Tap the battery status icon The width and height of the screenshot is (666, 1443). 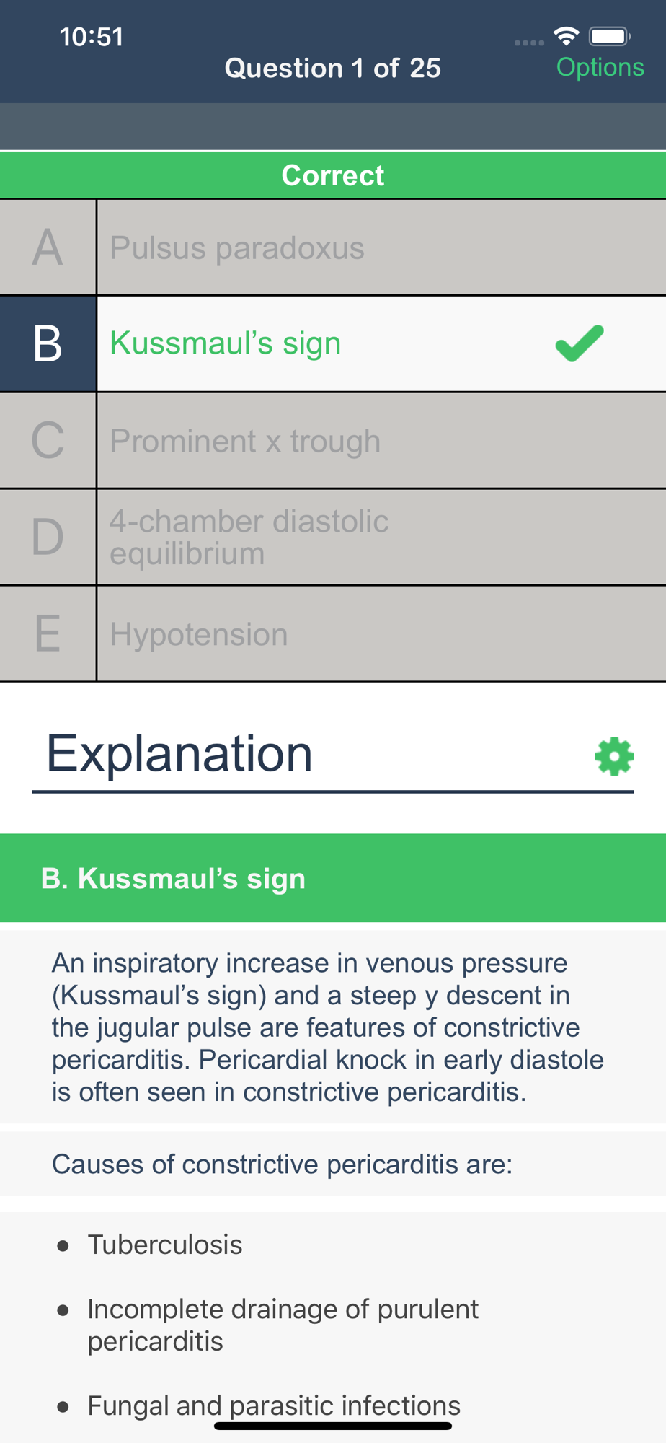point(610,36)
